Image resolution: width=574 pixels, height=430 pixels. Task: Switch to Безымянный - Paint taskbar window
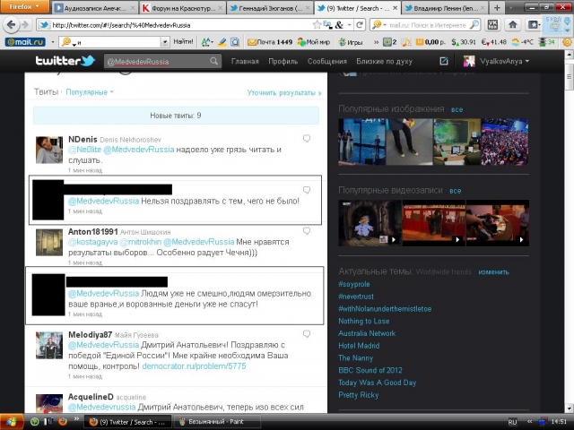[x=216, y=422]
